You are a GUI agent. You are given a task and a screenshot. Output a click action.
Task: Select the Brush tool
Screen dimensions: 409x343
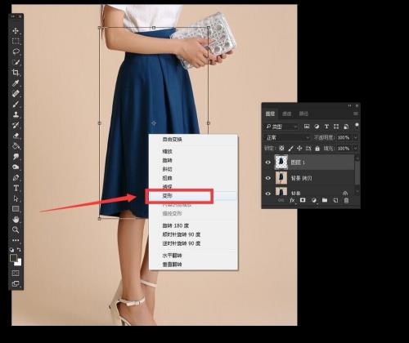16,104
